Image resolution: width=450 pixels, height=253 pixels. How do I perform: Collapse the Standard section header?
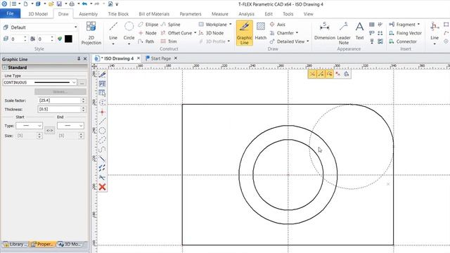click(x=5, y=67)
